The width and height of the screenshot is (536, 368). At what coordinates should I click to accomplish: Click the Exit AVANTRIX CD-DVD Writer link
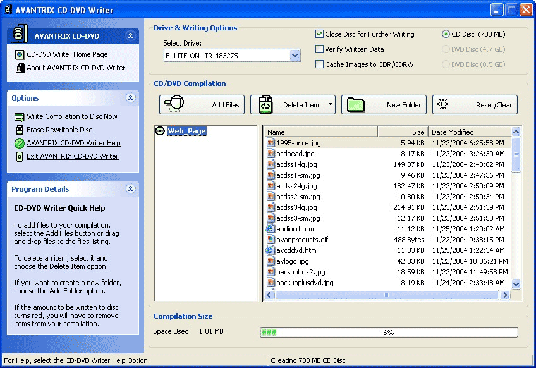[x=72, y=156]
